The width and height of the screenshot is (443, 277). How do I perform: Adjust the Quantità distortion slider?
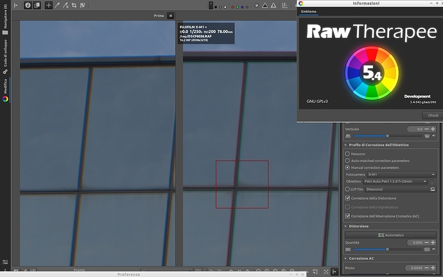(387, 249)
